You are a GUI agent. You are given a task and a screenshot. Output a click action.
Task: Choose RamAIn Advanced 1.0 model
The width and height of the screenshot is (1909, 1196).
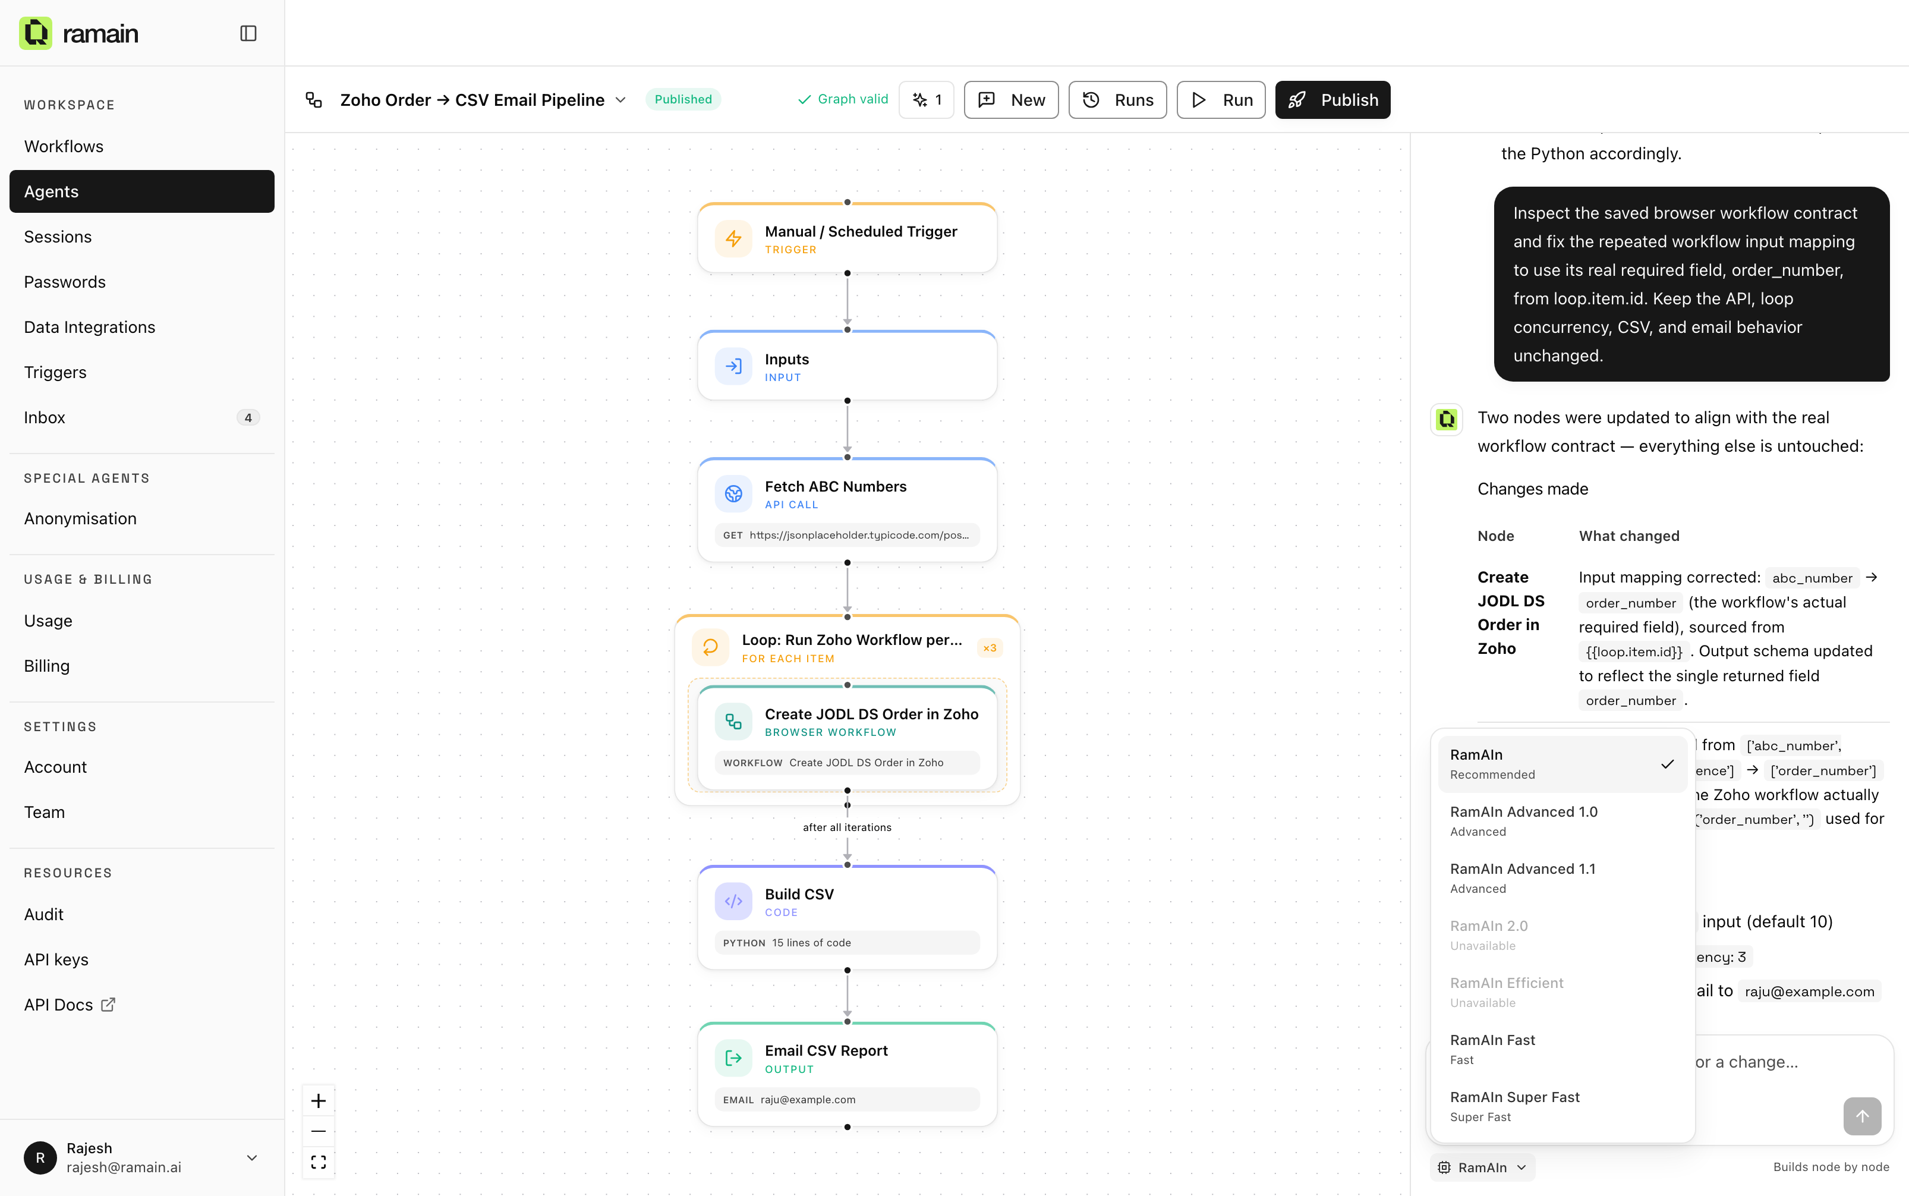1562,821
